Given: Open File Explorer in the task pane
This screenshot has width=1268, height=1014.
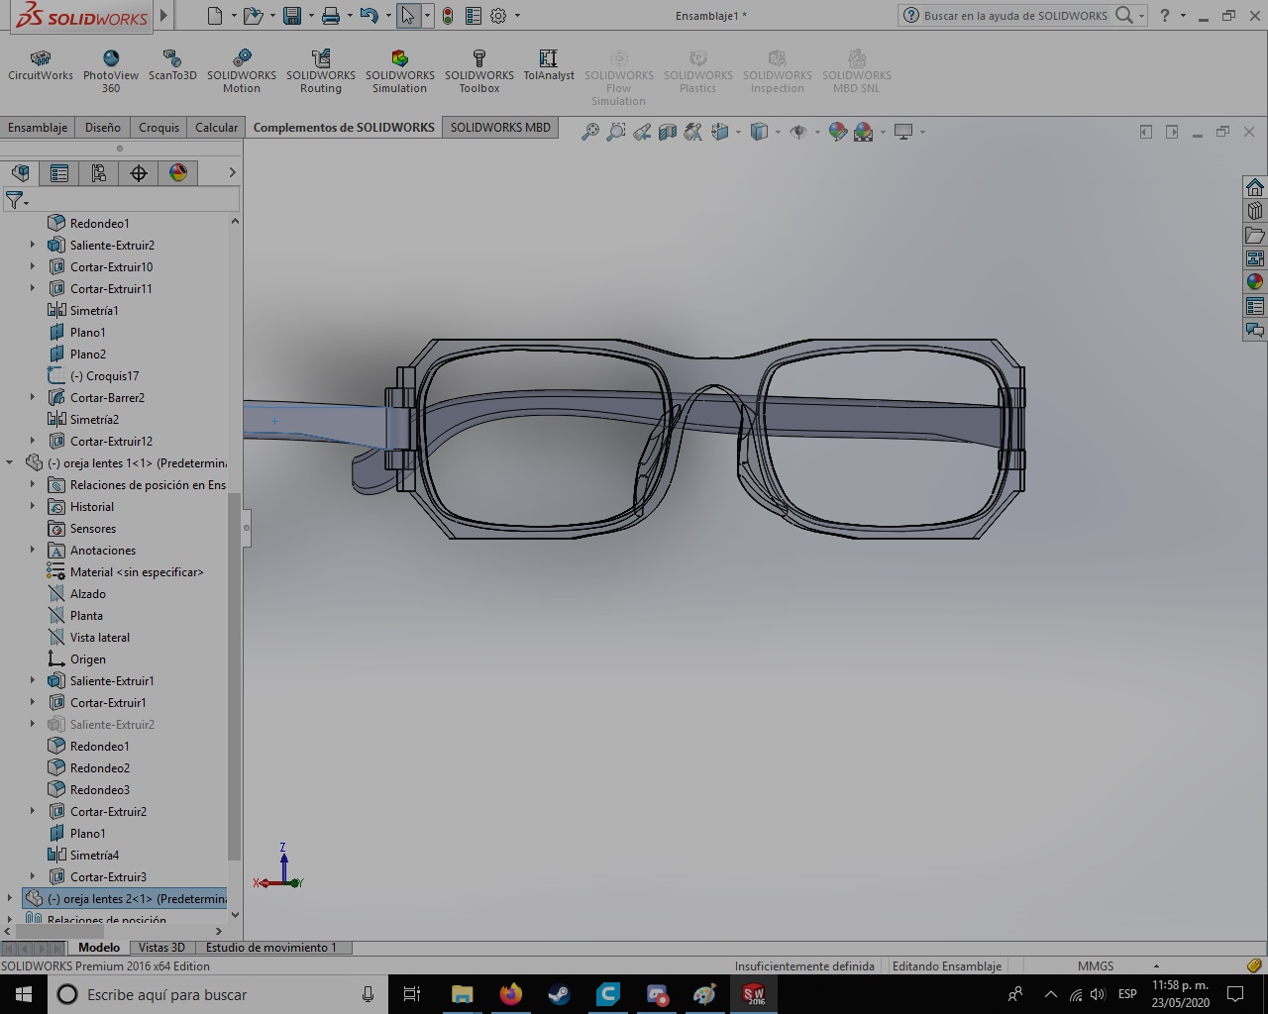Looking at the screenshot, I should click(x=1255, y=235).
